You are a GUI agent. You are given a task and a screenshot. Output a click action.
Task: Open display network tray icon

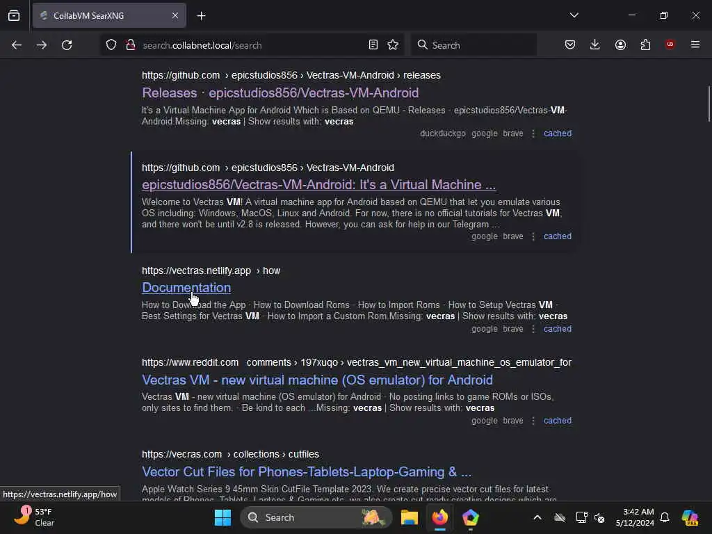tap(581, 517)
